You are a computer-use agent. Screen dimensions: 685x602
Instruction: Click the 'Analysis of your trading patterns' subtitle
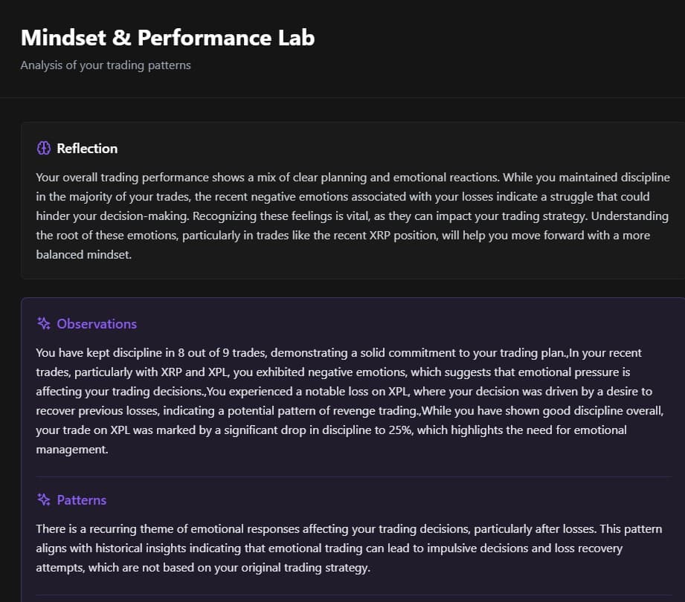(x=106, y=65)
